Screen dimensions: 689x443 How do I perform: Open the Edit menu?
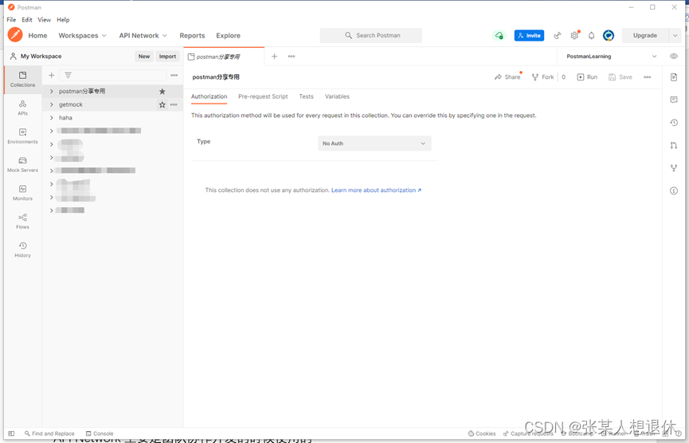pyautogui.click(x=27, y=20)
